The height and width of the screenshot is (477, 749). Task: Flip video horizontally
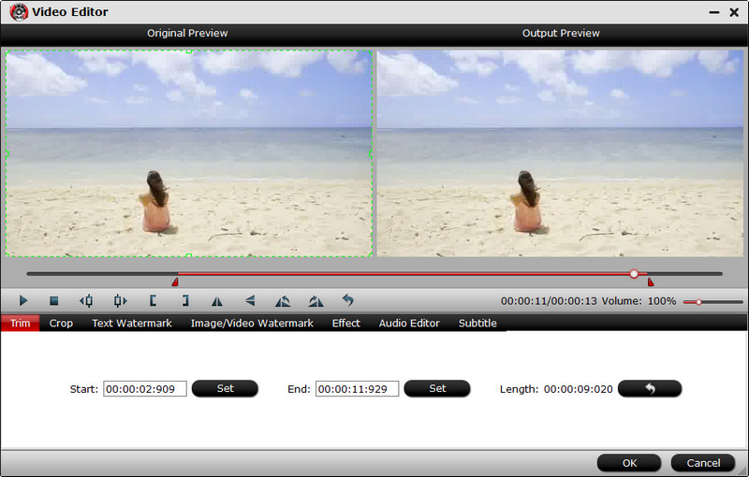click(217, 301)
